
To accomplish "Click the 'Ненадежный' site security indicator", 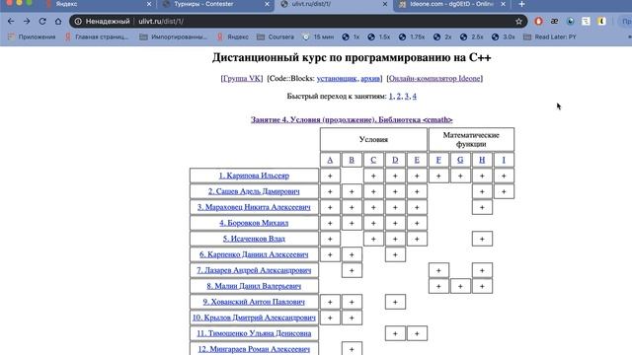I will pyautogui.click(x=103, y=22).
